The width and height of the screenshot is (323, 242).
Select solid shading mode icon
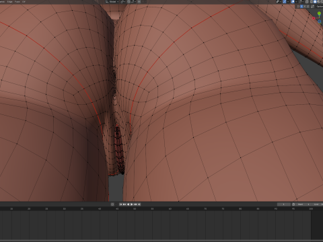point(315,1)
